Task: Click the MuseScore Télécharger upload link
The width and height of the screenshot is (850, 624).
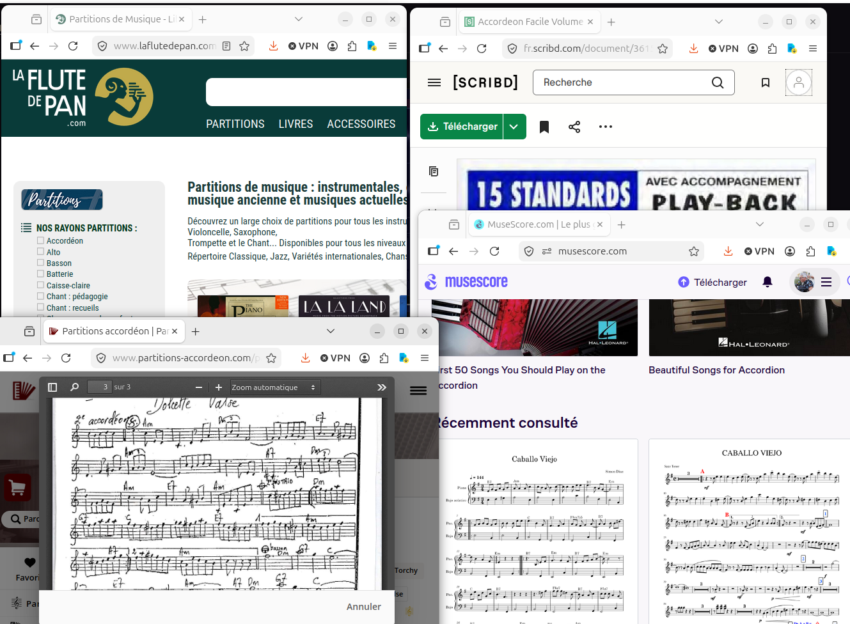Action: 712,282
